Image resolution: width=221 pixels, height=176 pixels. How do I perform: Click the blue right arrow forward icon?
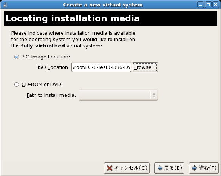tap(195, 168)
